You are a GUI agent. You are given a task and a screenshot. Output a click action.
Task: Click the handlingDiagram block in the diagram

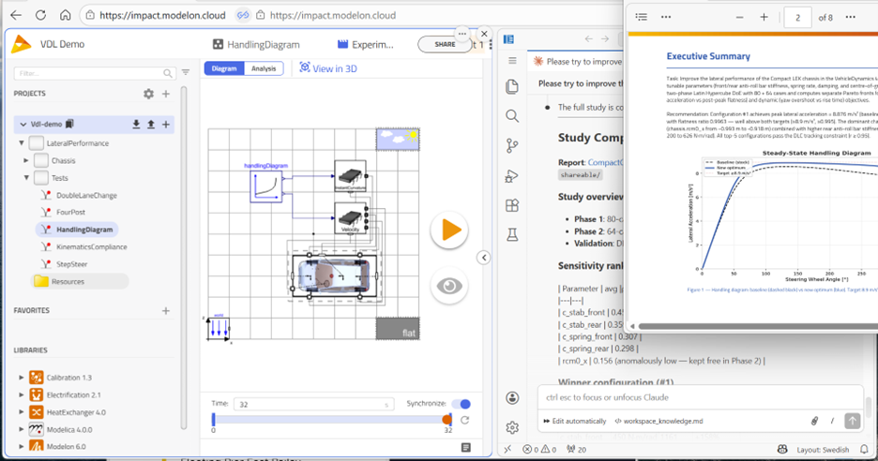point(266,186)
